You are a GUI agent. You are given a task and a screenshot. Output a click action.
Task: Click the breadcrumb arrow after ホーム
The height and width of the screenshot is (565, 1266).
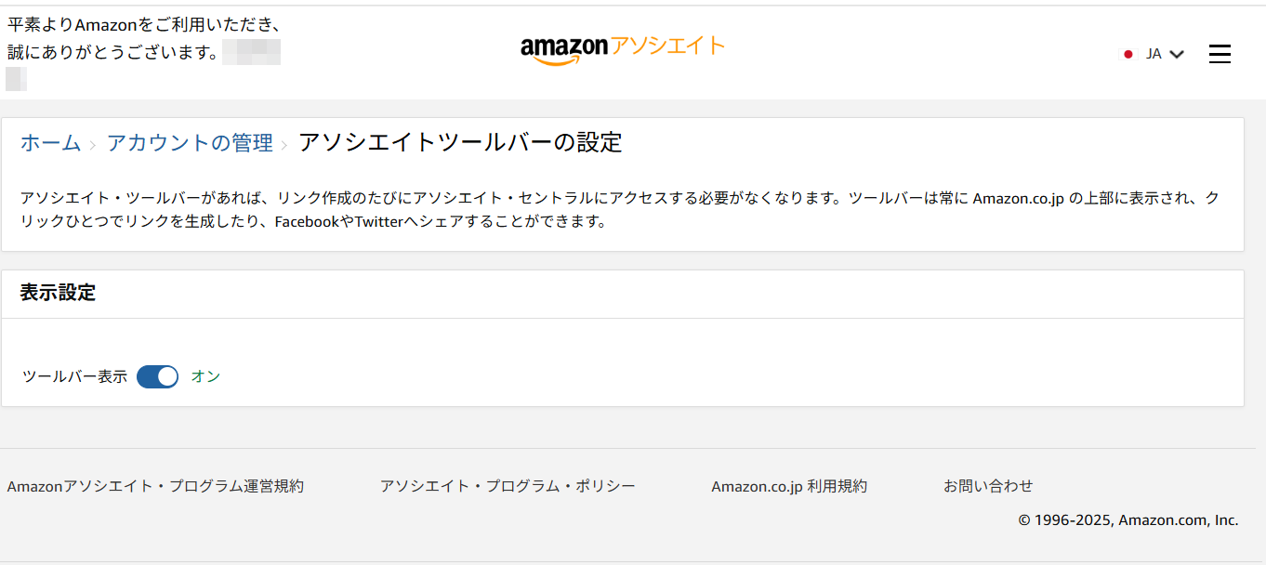93,145
